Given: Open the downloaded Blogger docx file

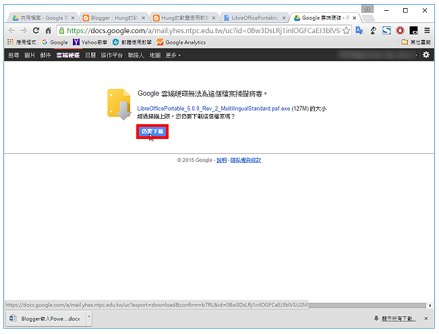Looking at the screenshot, I should tap(46, 318).
